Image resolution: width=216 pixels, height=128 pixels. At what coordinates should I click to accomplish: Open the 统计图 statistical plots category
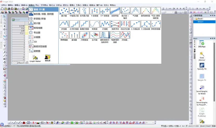43,23
